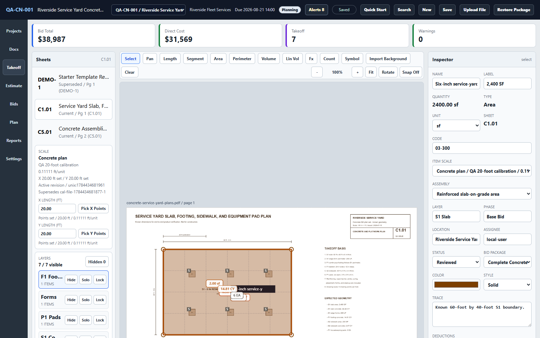Click Pick Y Points
The width and height of the screenshot is (540, 338).
point(93,234)
